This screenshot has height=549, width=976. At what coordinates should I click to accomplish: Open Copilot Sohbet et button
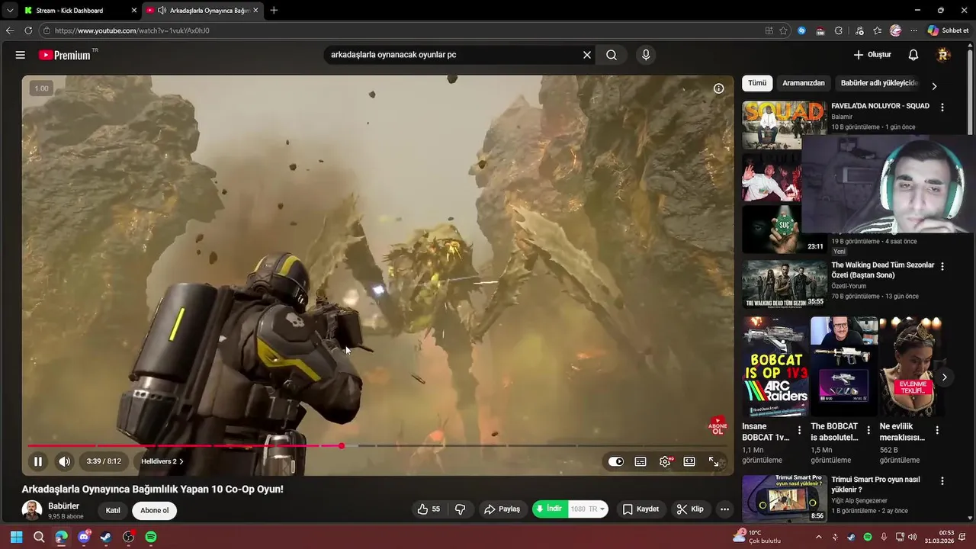point(949,30)
